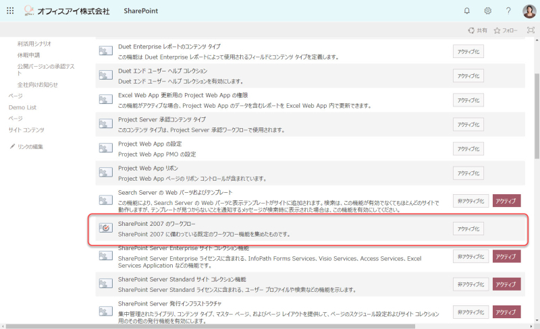540x329 pixels.
Task: Click the Project Server 承認コンテンツ feature icon
Action: [x=106, y=123]
